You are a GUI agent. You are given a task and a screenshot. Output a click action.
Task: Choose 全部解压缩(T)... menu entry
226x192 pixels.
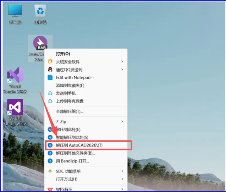[x=86, y=112]
